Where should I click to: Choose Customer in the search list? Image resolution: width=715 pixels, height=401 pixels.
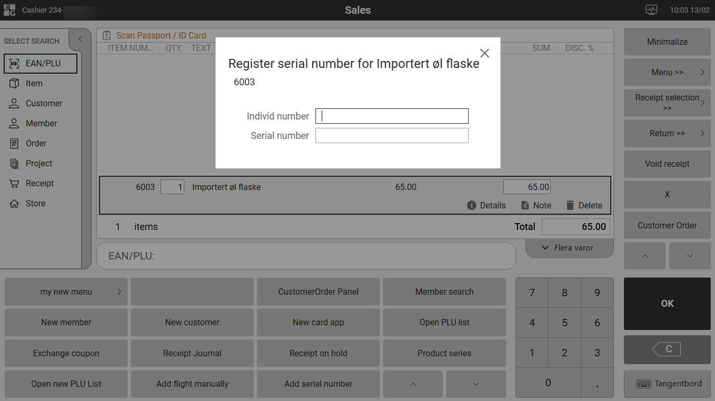[44, 104]
